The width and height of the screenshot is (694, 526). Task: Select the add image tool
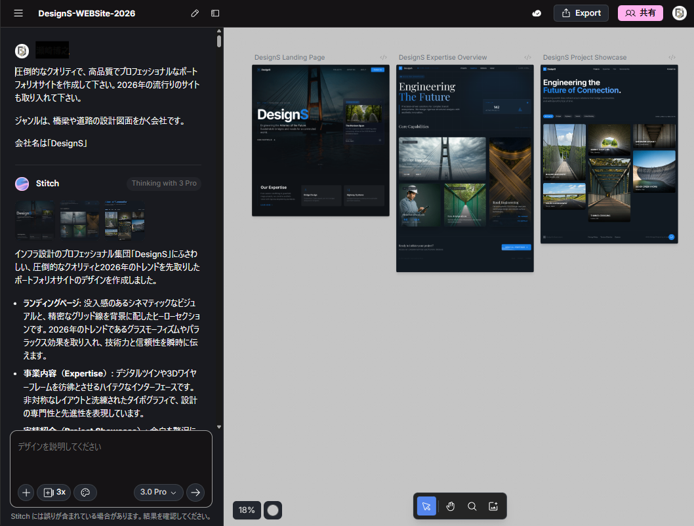[493, 506]
